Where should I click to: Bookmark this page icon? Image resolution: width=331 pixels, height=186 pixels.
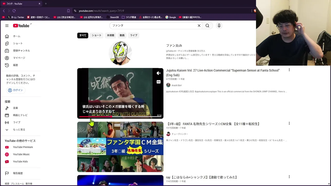(68, 11)
